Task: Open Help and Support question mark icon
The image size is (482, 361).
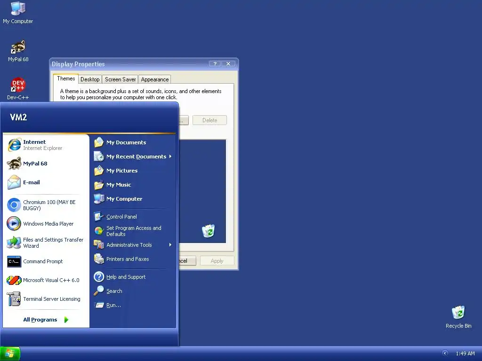Action: [99, 277]
